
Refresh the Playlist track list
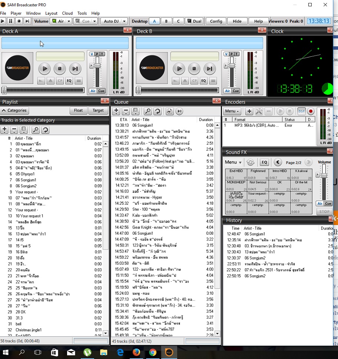46,130
